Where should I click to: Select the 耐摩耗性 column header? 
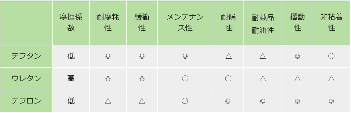108,22
